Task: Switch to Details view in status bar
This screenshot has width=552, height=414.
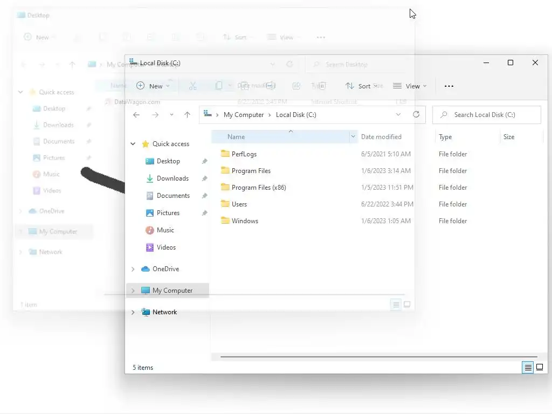Action: [x=528, y=368]
